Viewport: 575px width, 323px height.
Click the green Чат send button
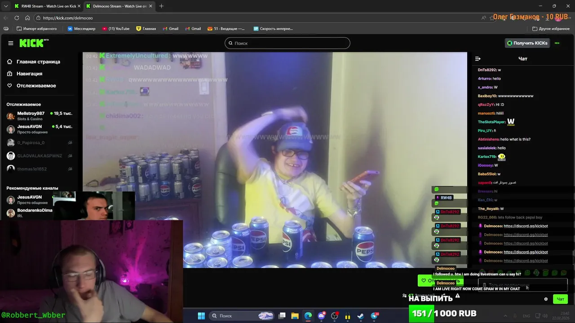[560, 299]
